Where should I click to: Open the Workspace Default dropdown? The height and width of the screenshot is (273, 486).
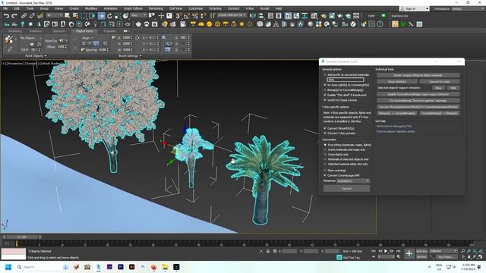[x=467, y=8]
